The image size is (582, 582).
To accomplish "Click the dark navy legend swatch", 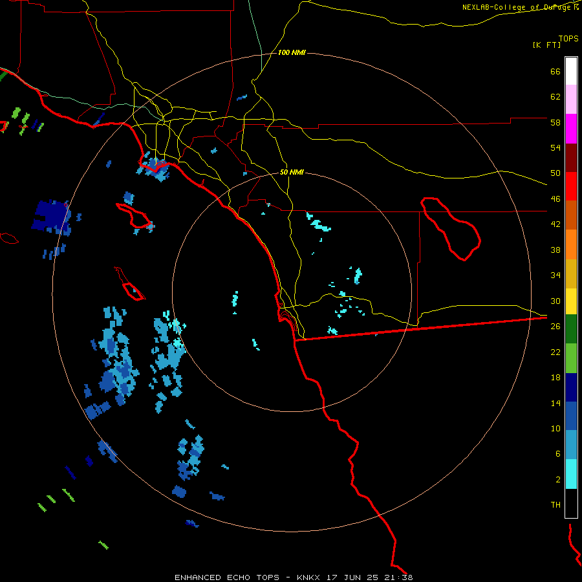I will click(x=571, y=387).
